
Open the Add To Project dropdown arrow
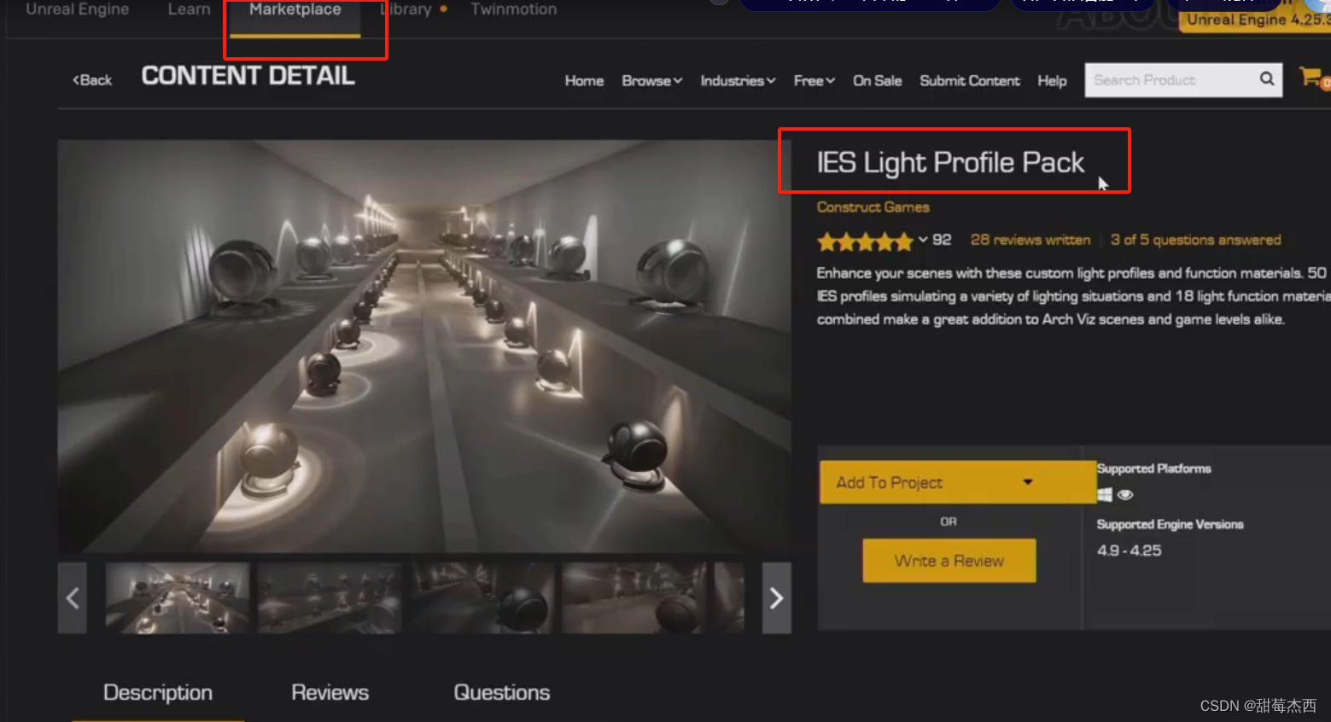click(1028, 482)
